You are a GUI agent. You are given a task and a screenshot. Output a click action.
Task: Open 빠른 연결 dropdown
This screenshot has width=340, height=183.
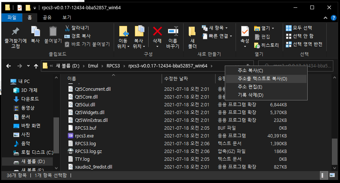(x=217, y=36)
